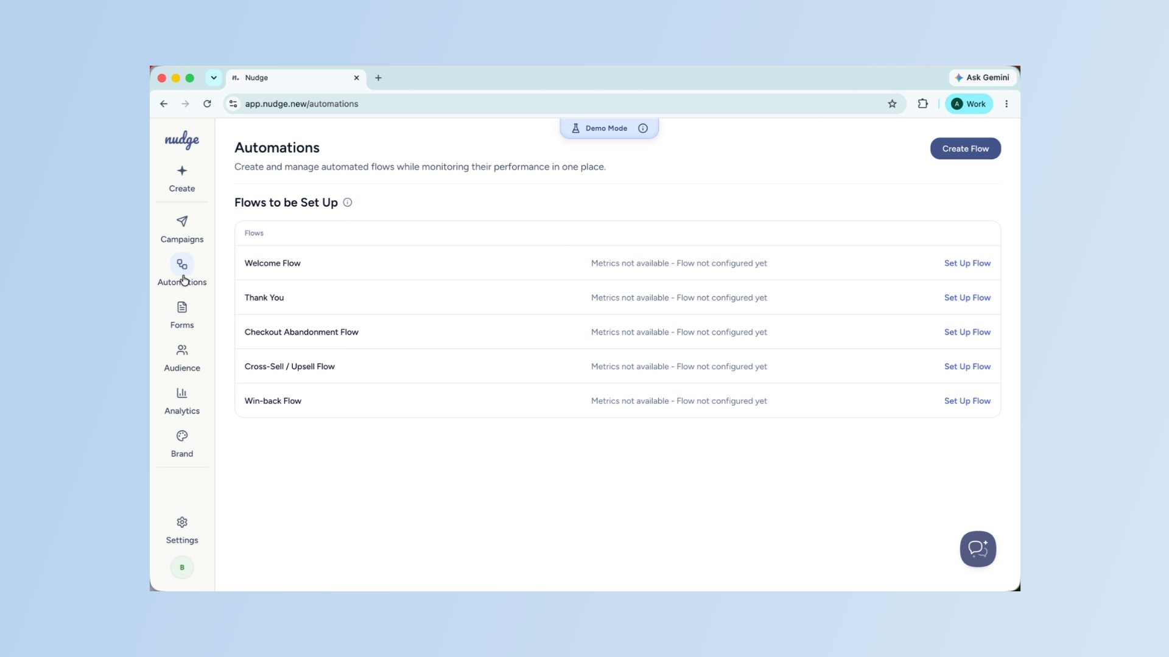The width and height of the screenshot is (1169, 657).
Task: Click Forms label in sidebar
Action: (x=182, y=325)
